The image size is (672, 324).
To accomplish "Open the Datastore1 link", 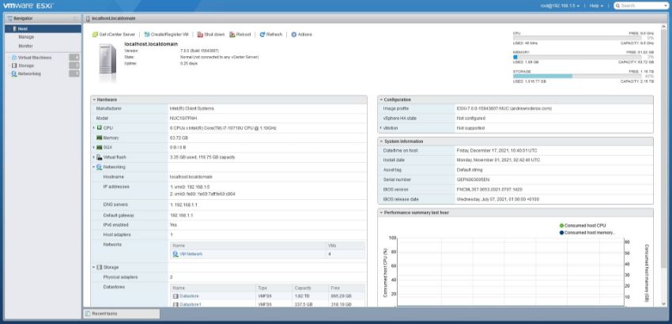I will (x=191, y=304).
